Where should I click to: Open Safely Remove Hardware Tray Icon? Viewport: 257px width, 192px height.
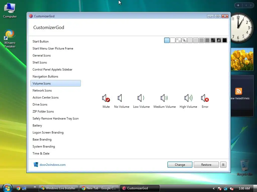55,118
